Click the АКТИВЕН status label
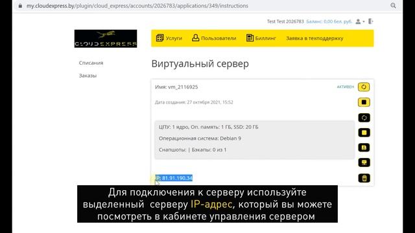The height and width of the screenshot is (233, 415). click(346, 87)
